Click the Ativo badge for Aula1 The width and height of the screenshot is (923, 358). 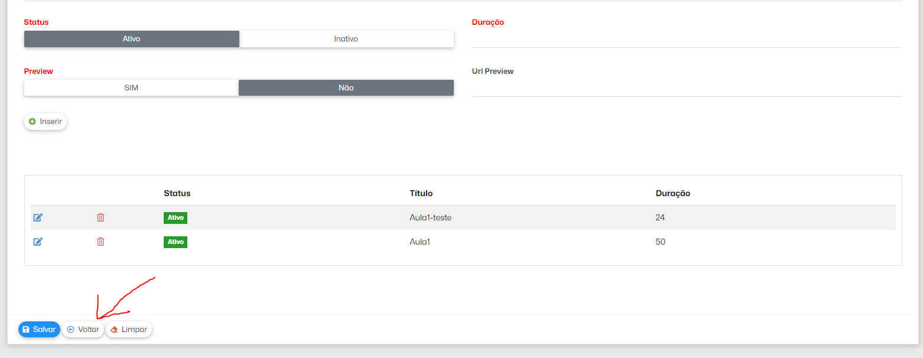175,242
